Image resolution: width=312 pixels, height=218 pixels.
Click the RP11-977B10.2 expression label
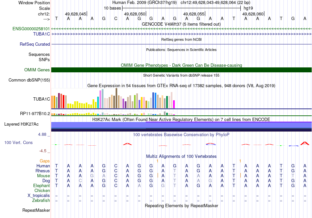coord(35,114)
